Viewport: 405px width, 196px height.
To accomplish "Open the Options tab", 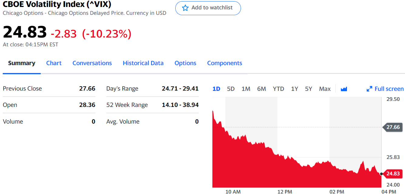I will tap(185, 63).
